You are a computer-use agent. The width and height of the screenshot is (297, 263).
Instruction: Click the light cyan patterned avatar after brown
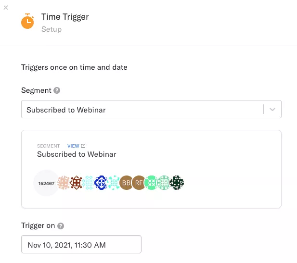click(x=88, y=183)
